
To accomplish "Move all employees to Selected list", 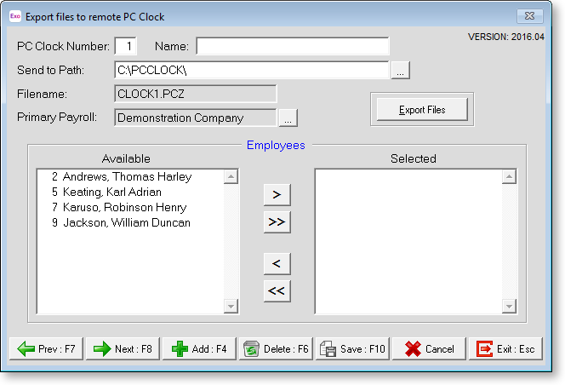I will tap(277, 221).
